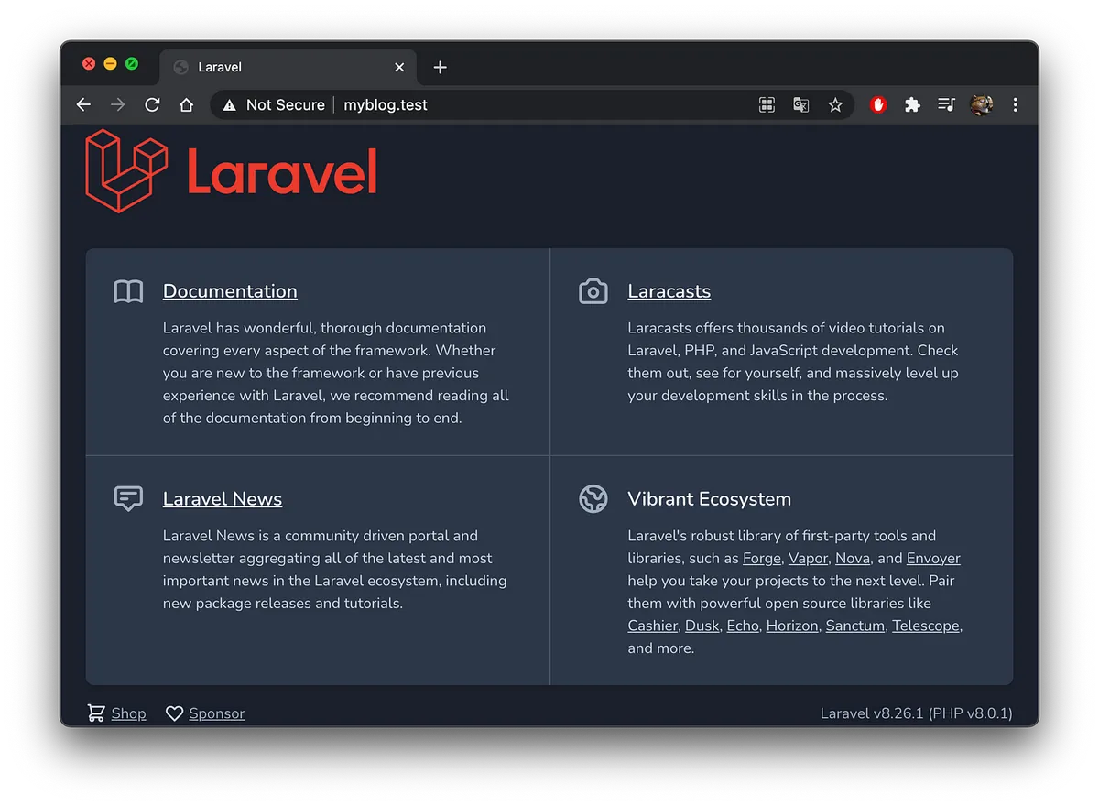Bookmark this page with the star icon
The width and height of the screenshot is (1099, 806).
[x=835, y=105]
